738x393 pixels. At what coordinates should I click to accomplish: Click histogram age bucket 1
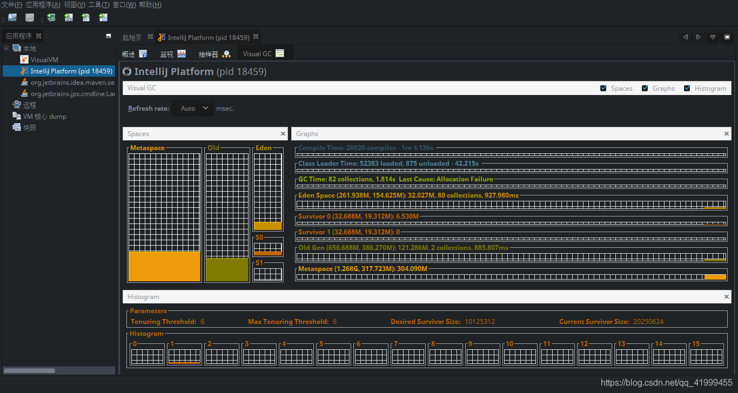(x=184, y=354)
